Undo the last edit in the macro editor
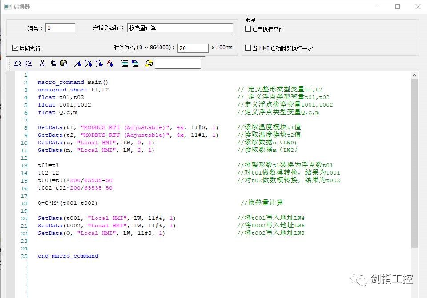427x298 pixels. (x=17, y=63)
